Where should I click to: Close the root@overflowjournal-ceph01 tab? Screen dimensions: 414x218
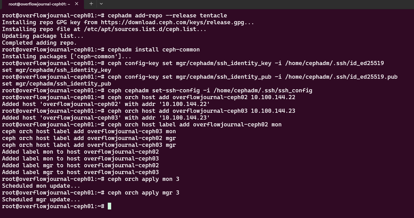coord(76,4)
